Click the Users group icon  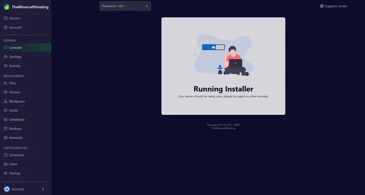pyautogui.click(x=5, y=164)
